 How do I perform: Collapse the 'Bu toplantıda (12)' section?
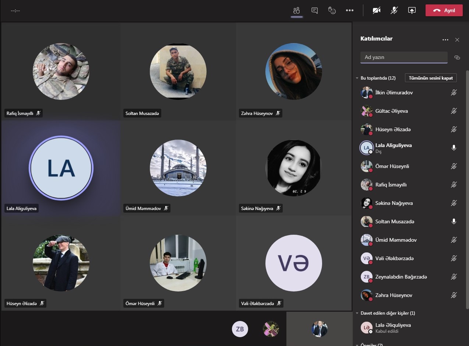357,78
